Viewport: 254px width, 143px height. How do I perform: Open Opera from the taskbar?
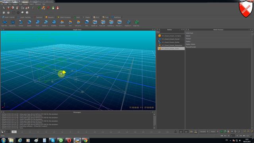tap(69, 140)
